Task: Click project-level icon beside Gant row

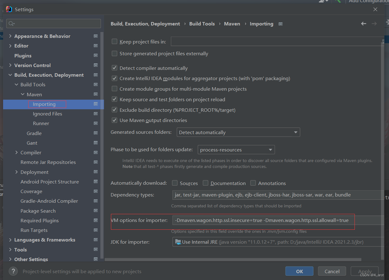Action: pyautogui.click(x=96, y=143)
